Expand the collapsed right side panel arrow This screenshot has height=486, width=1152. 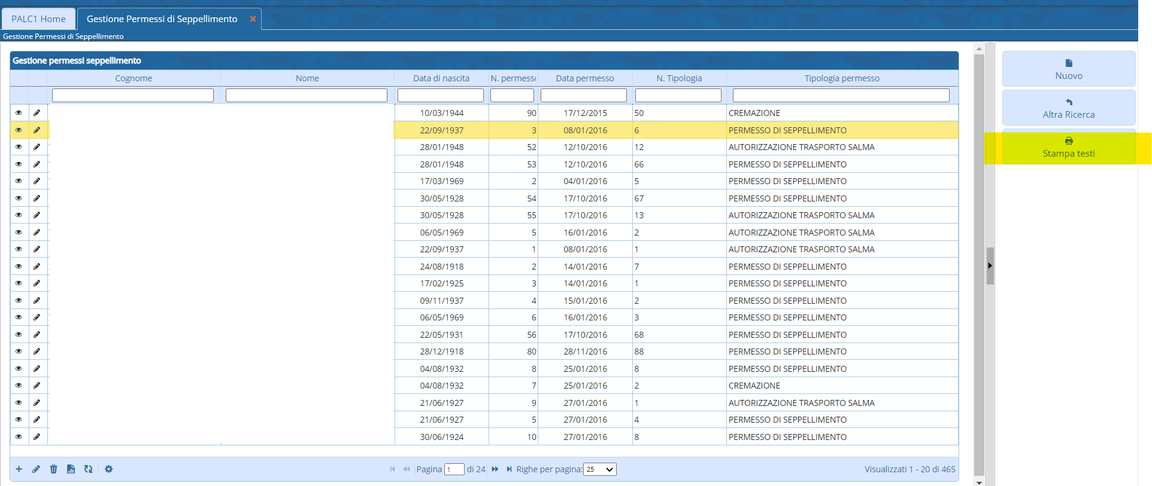[x=990, y=265]
